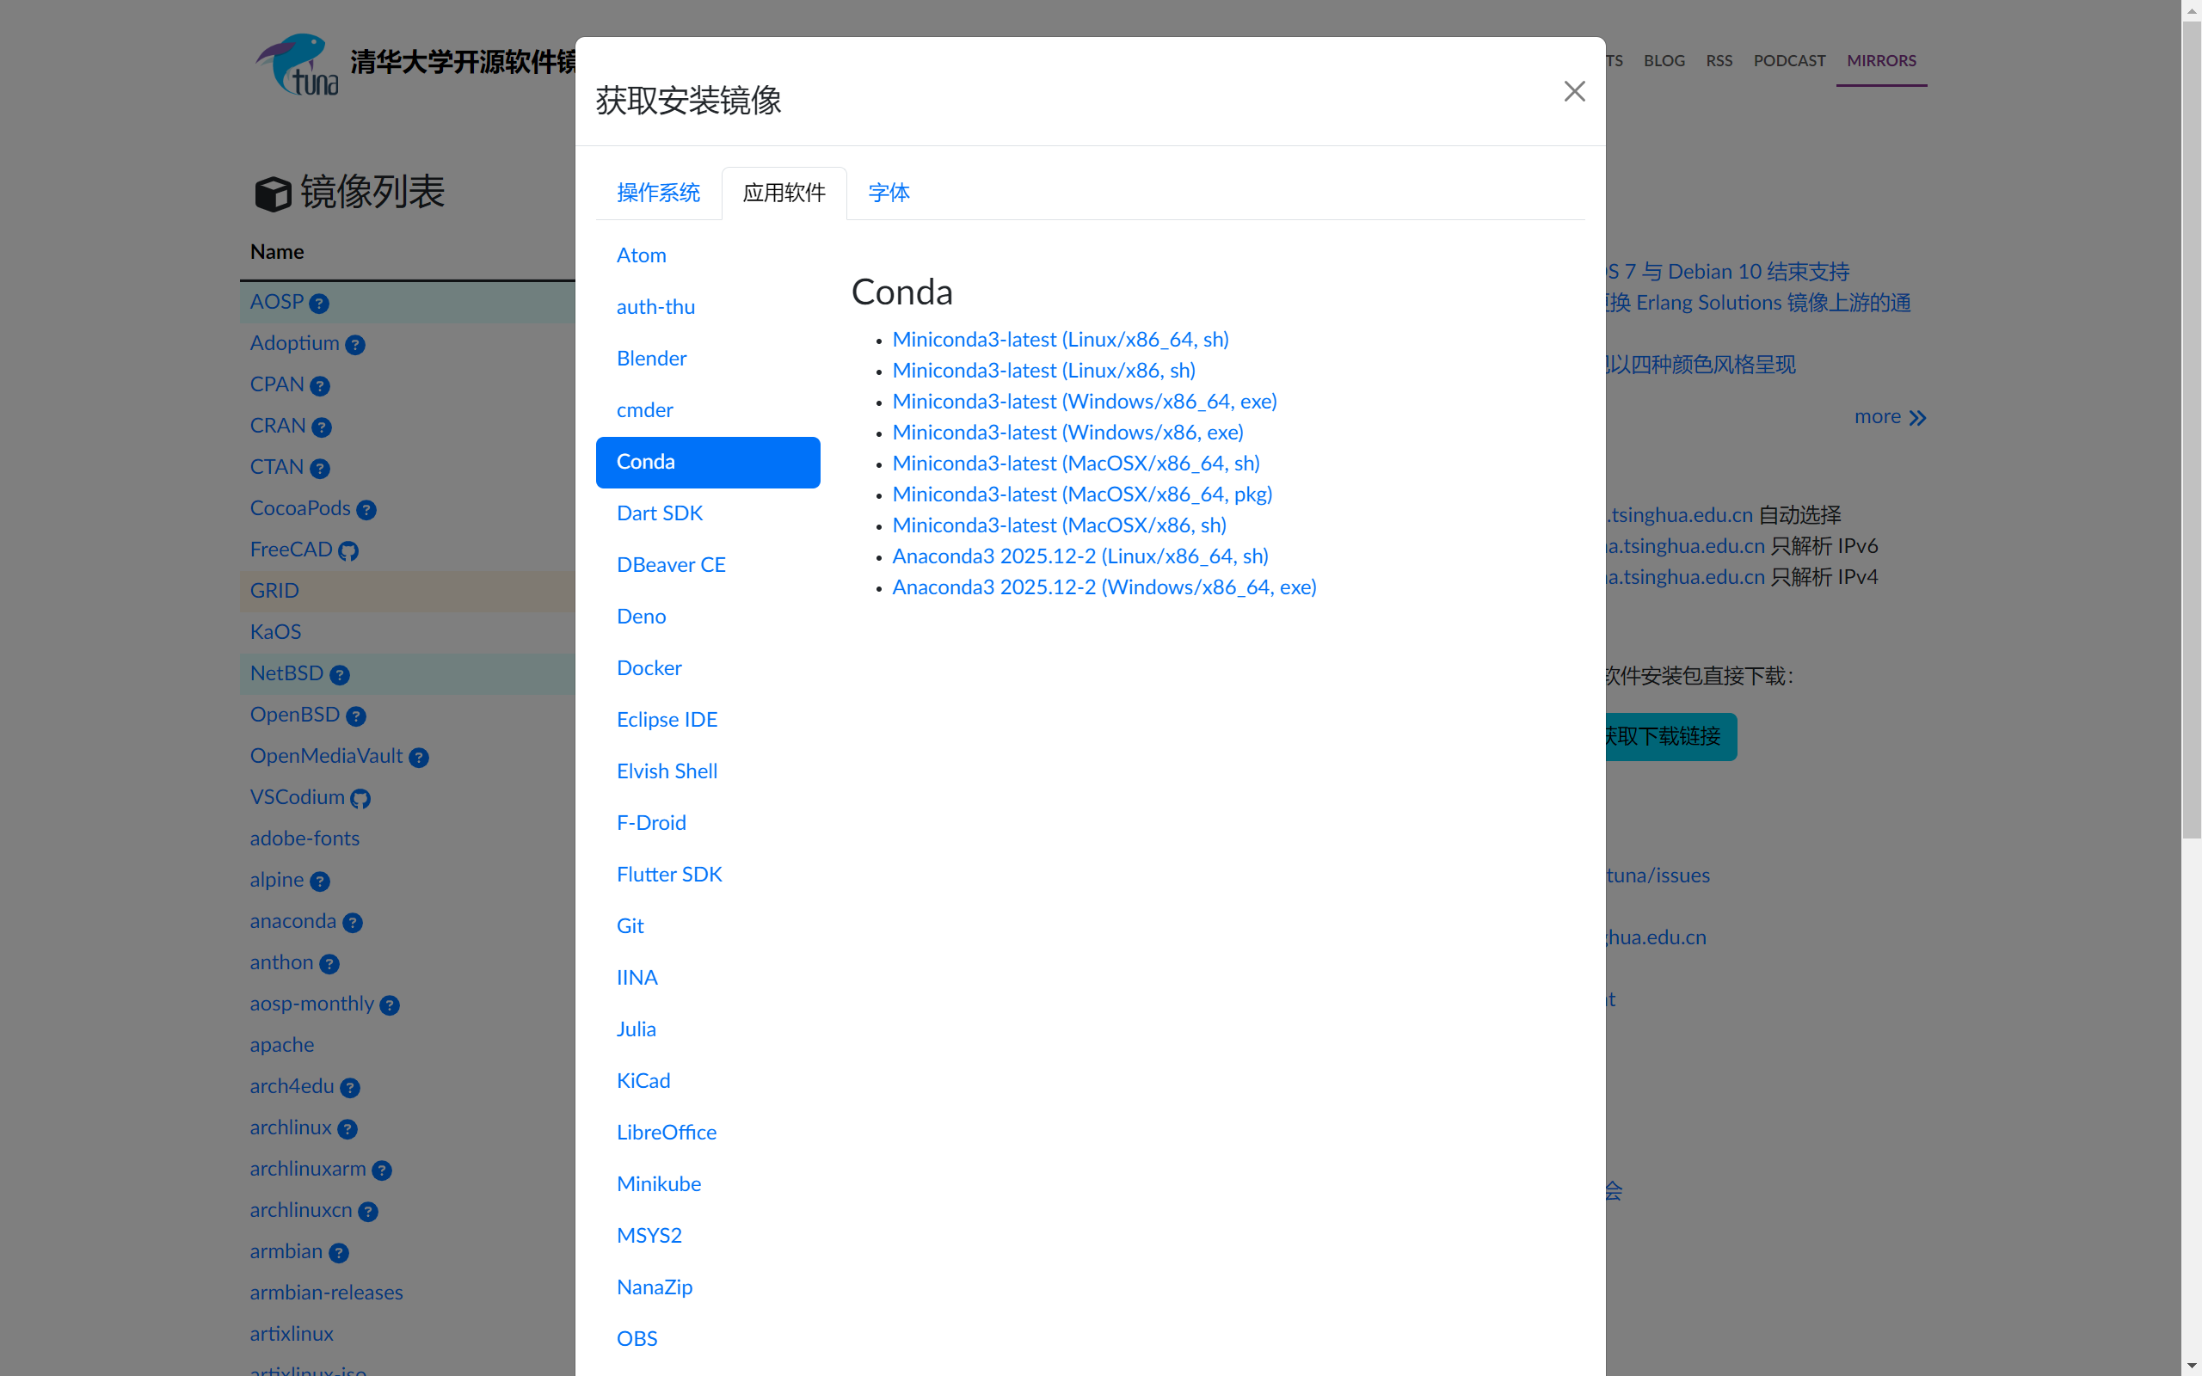This screenshot has width=2202, height=1376.
Task: Switch to the 操作系统 tab
Action: 658,192
